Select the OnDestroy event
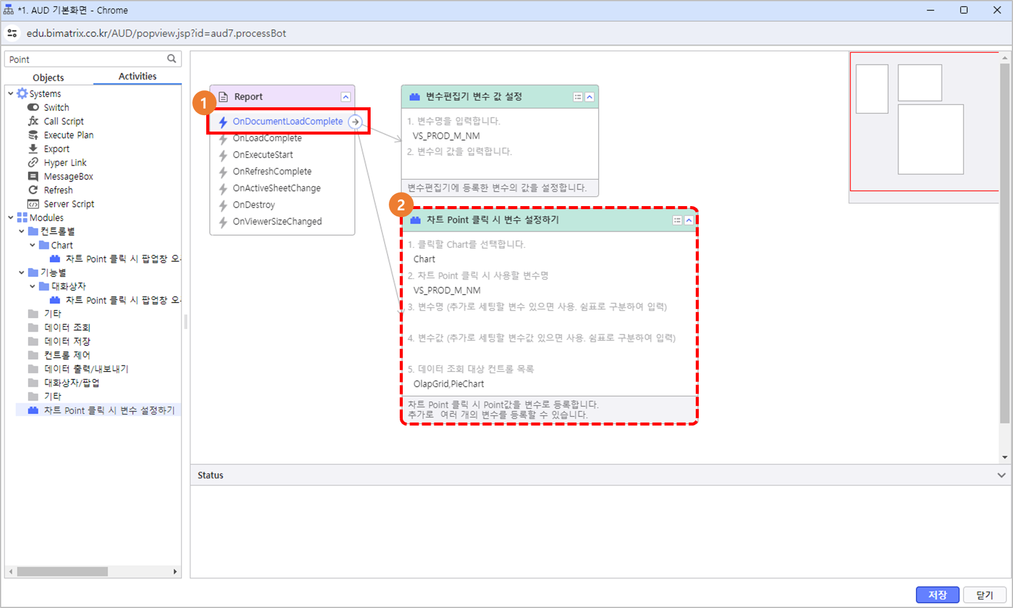The width and height of the screenshot is (1013, 608). pos(254,205)
